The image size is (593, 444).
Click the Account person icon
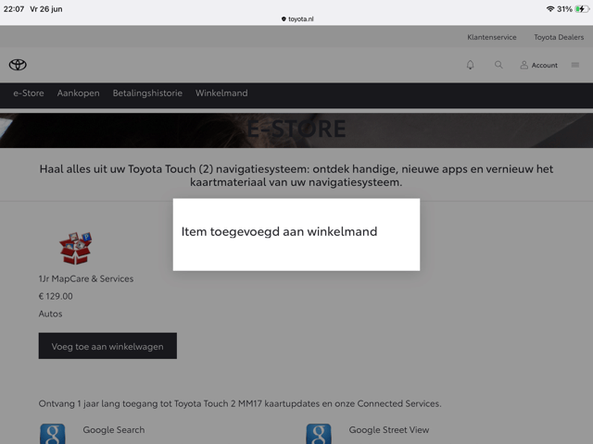pos(524,65)
